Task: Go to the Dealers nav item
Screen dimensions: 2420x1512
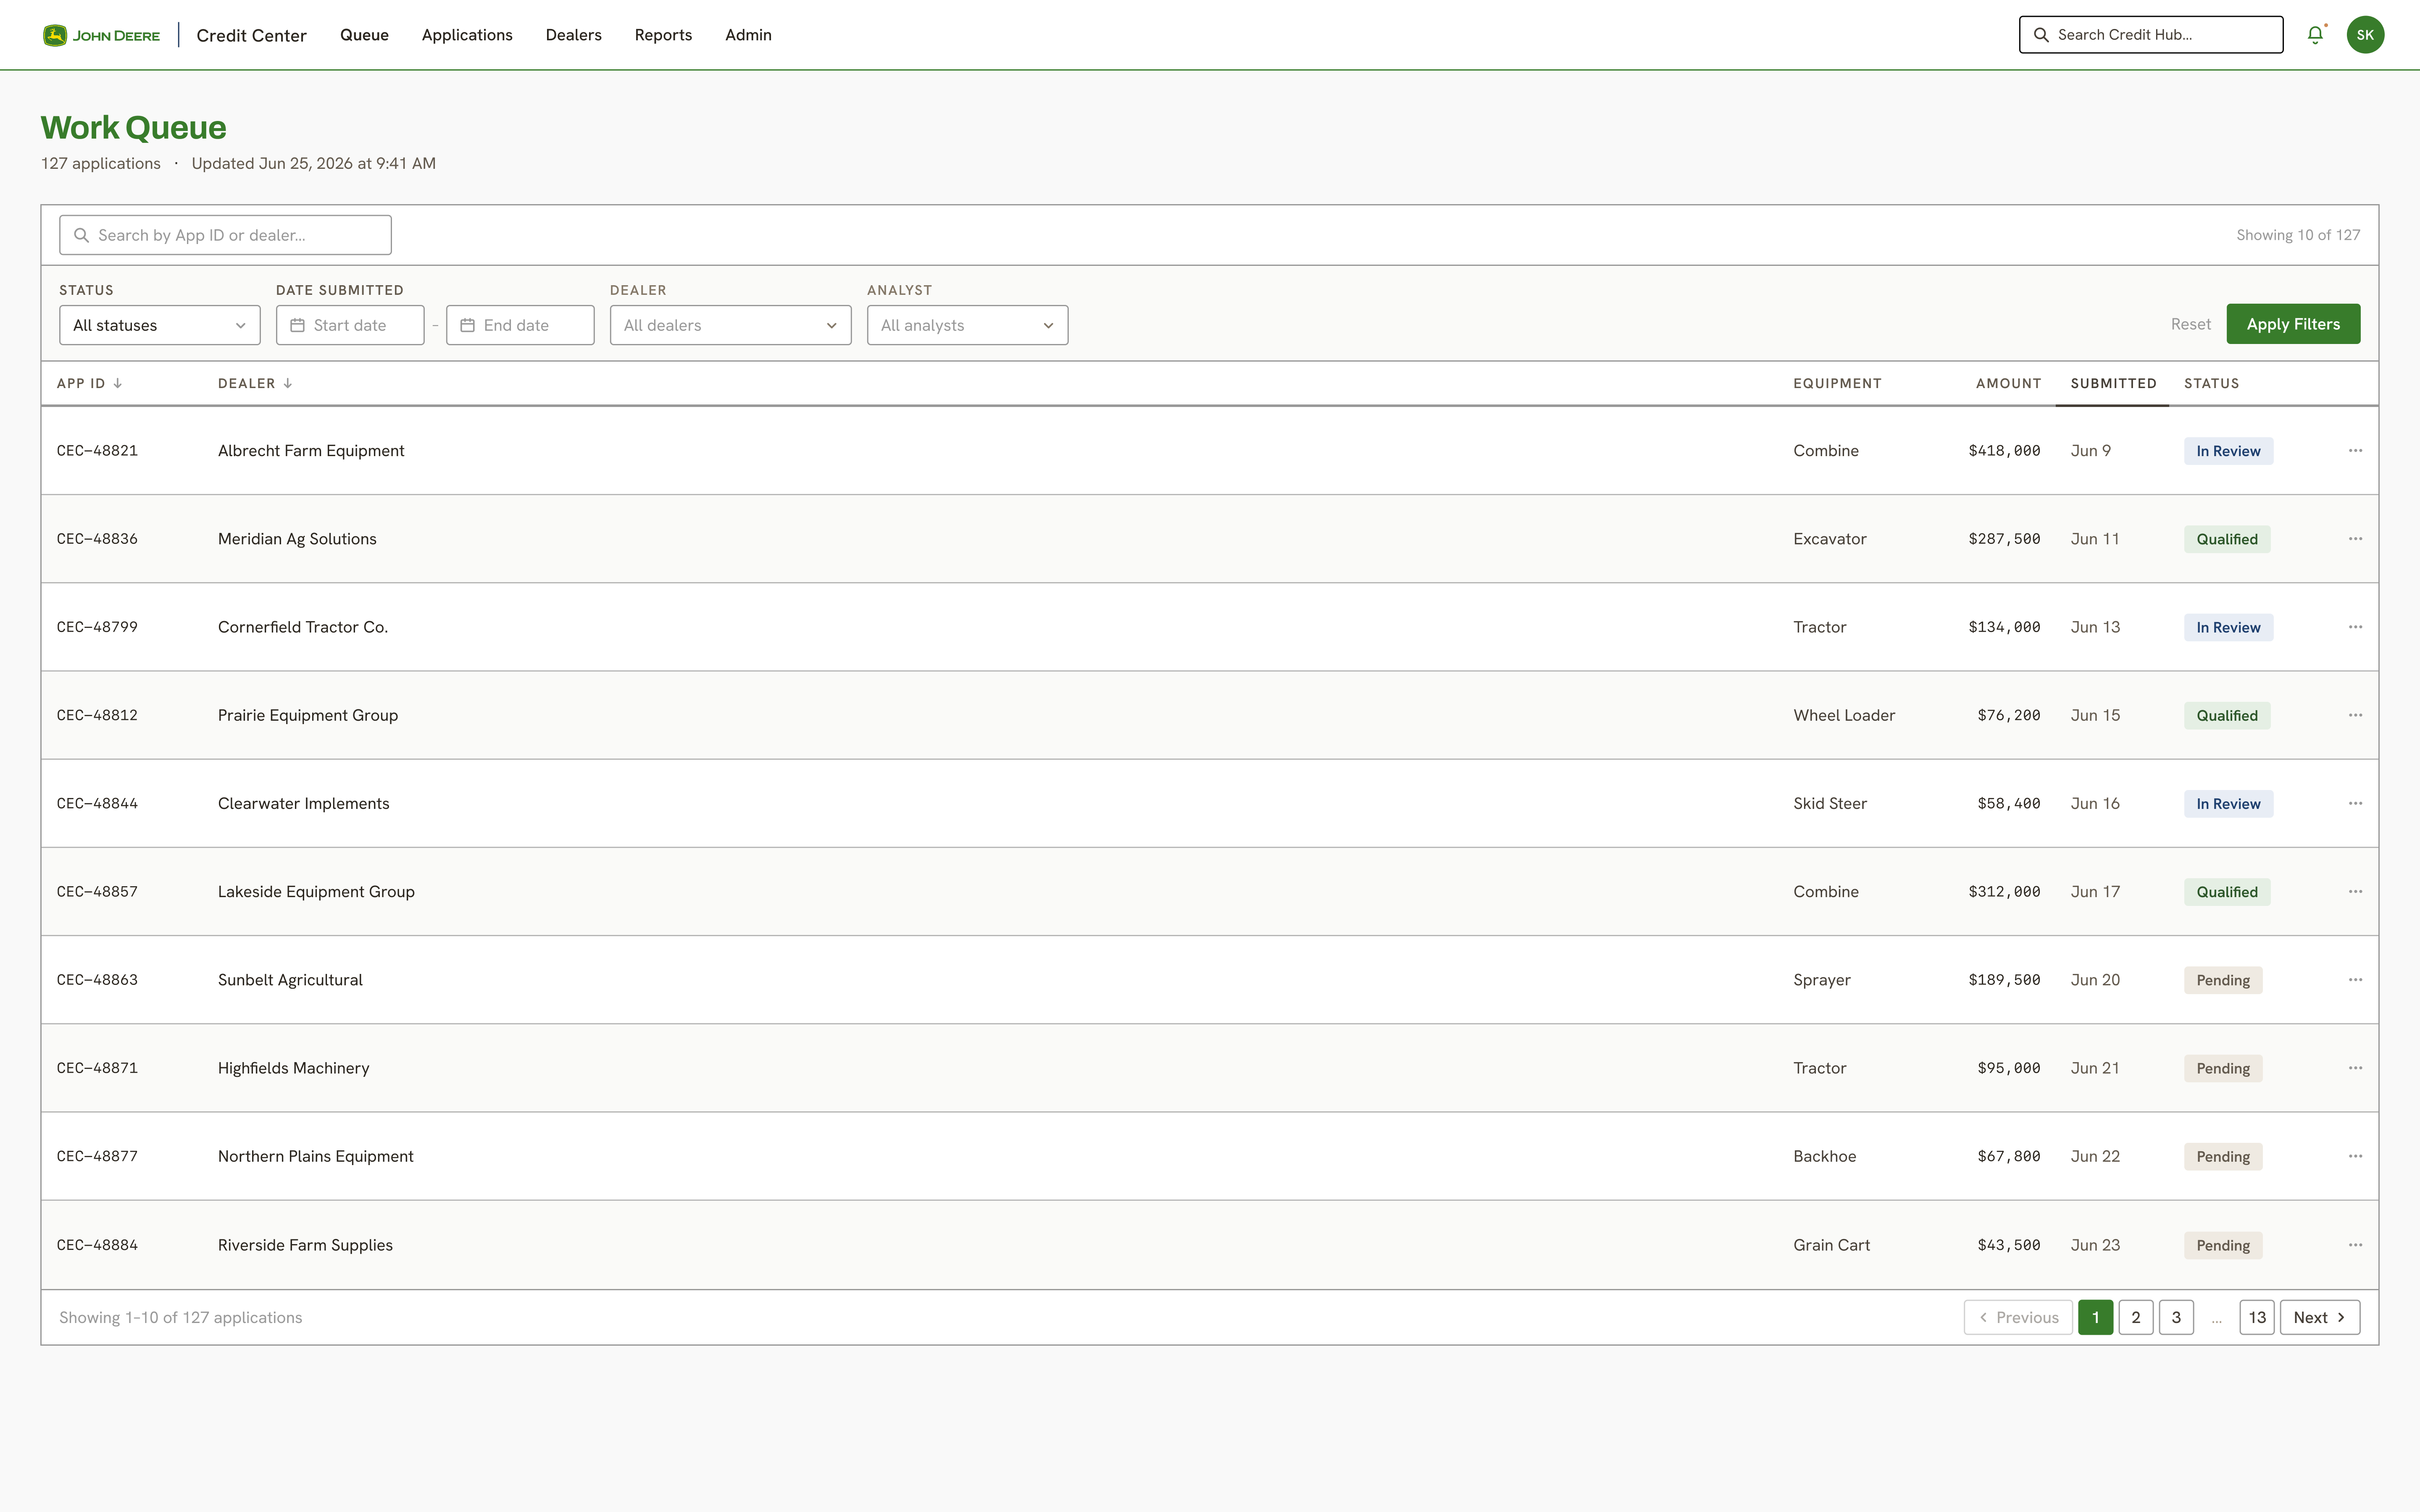Action: [573, 35]
